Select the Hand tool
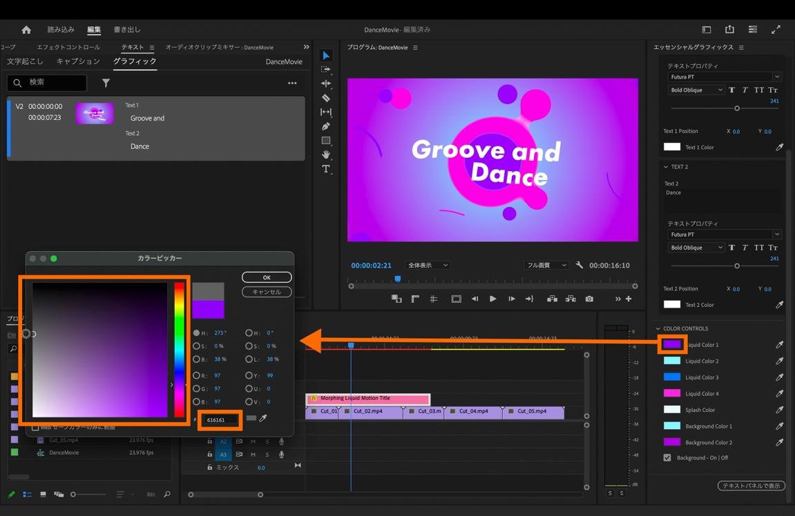The height and width of the screenshot is (516, 795). tap(326, 155)
